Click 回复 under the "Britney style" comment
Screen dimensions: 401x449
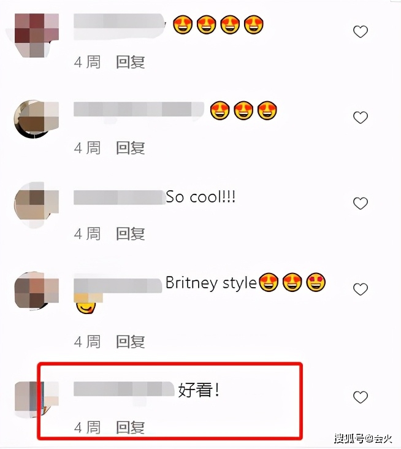[x=131, y=342]
